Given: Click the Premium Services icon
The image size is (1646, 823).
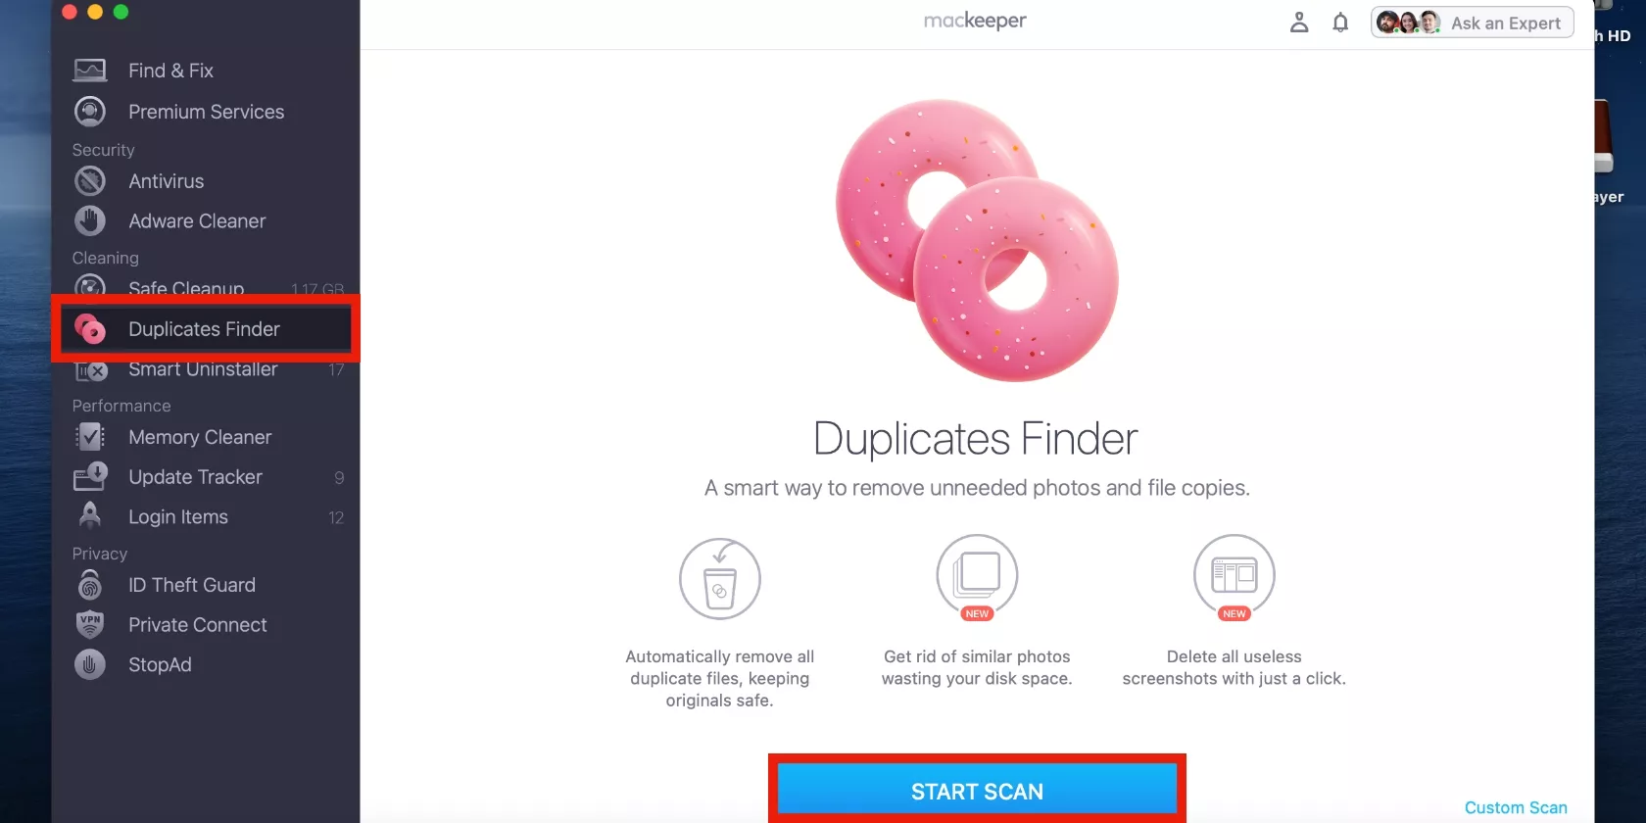Looking at the screenshot, I should (x=90, y=112).
